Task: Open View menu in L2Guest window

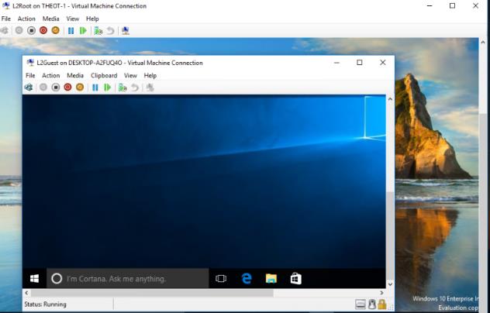Action: [130, 76]
